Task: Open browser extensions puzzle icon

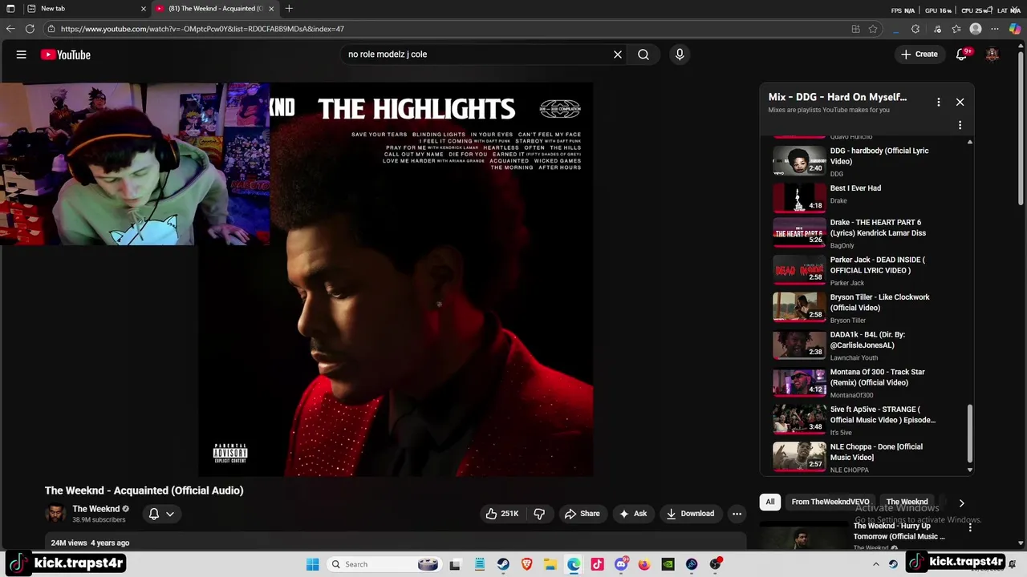Action: tap(915, 29)
